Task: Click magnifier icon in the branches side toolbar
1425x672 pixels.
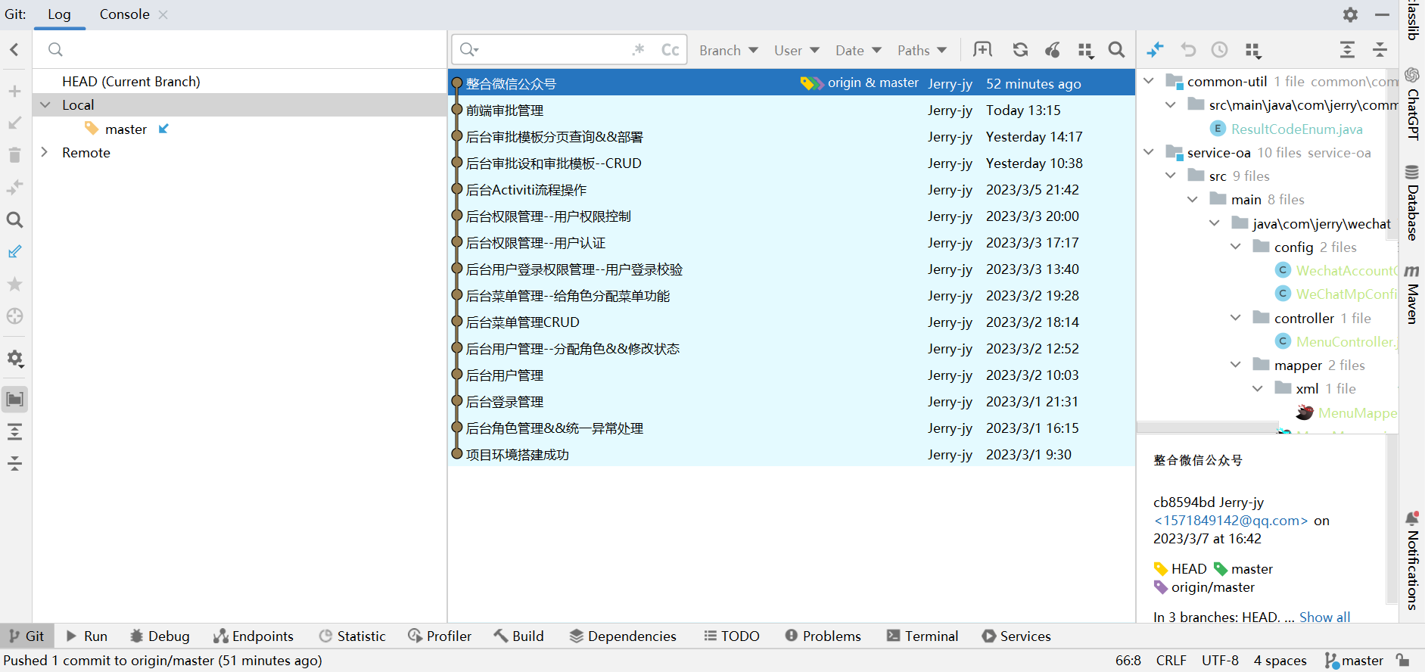Action: point(14,219)
